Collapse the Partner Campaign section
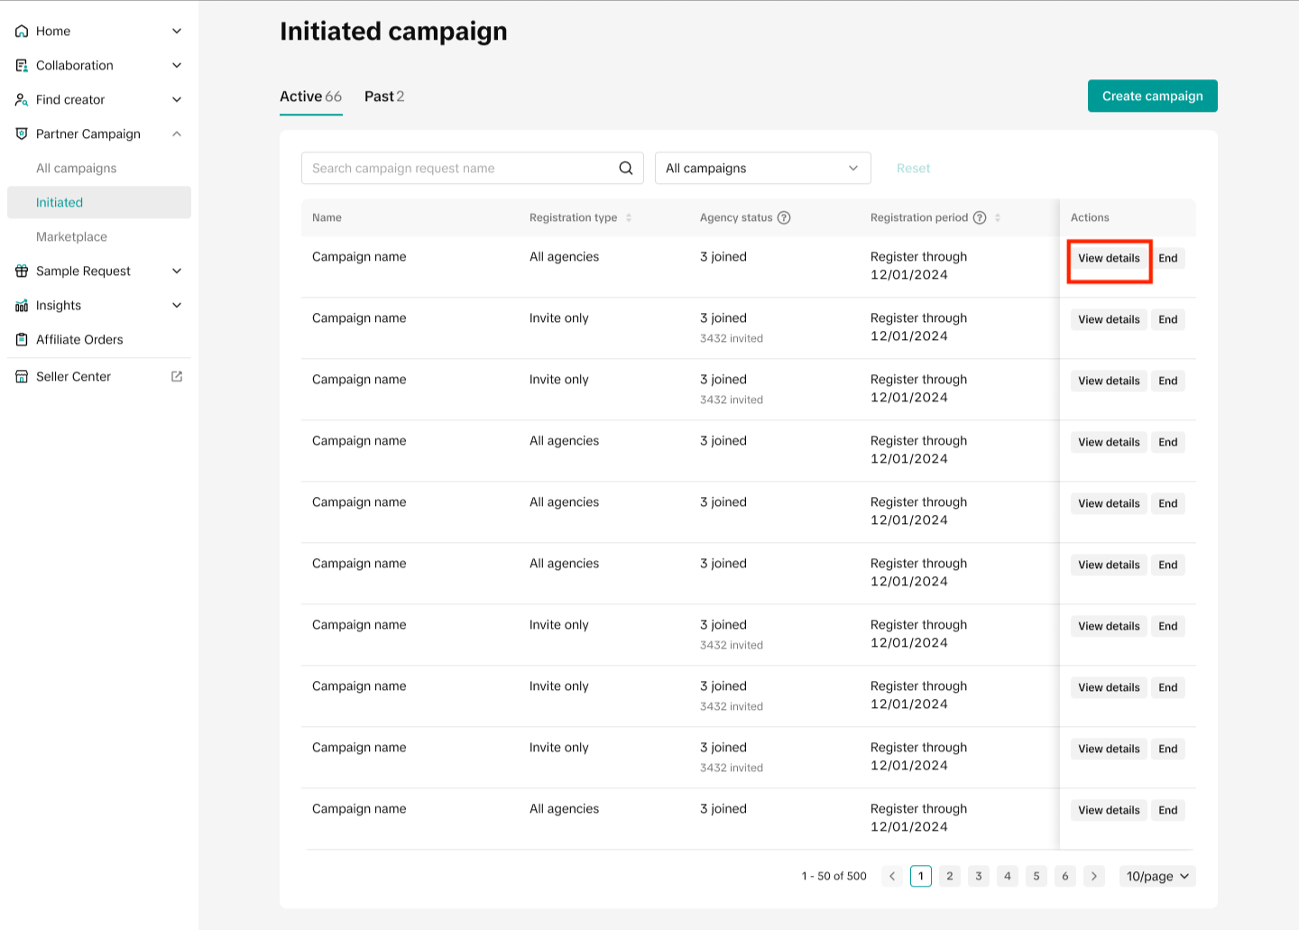Screen dimensions: 1299x930 coord(177,134)
